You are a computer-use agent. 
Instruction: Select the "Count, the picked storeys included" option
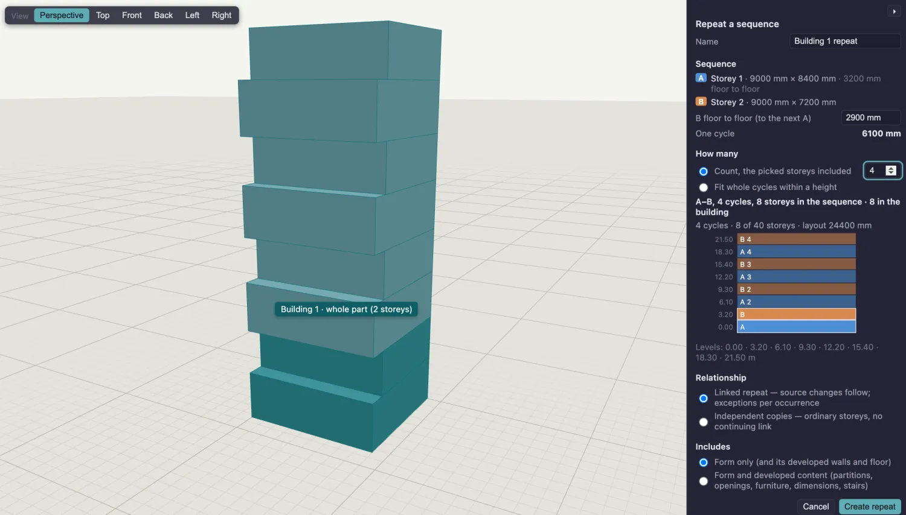[x=703, y=171]
